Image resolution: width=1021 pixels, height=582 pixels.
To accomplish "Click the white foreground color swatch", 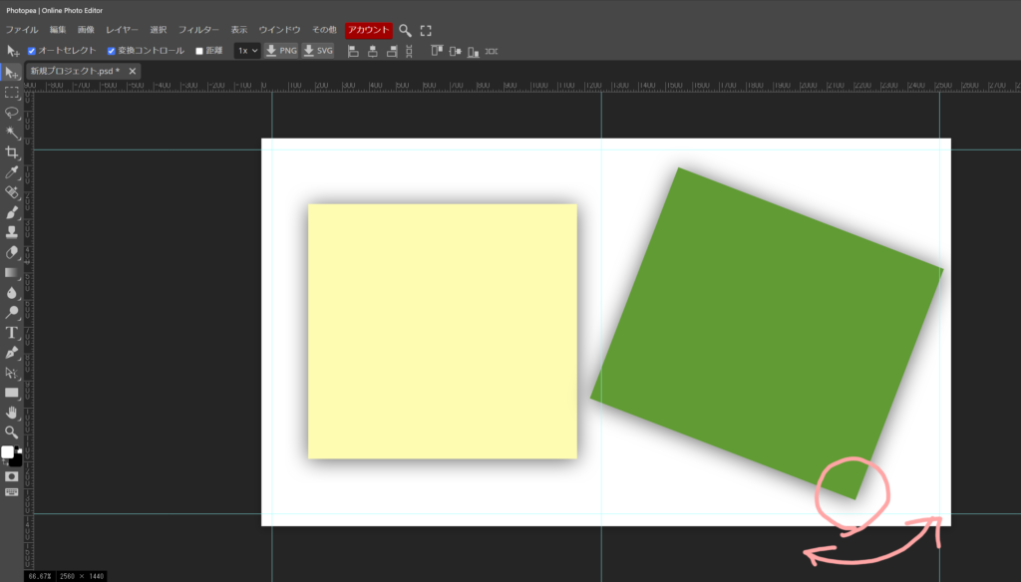I will coord(8,452).
